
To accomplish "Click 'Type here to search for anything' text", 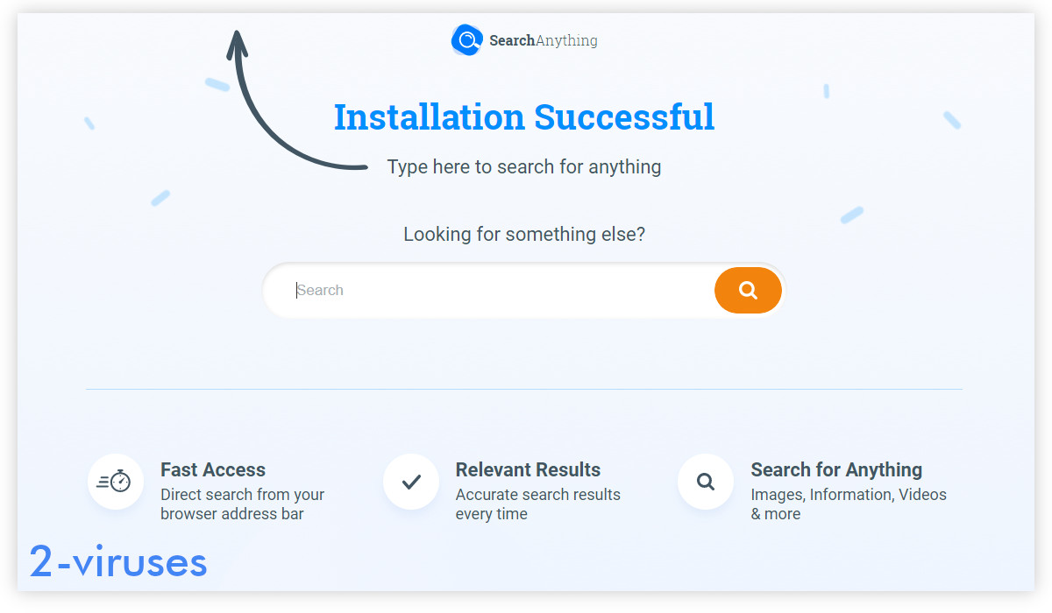I will [524, 166].
